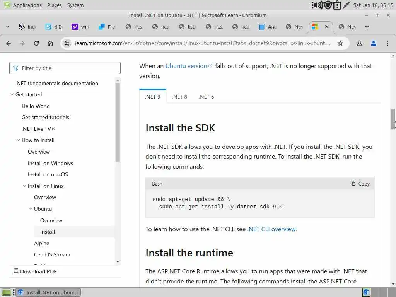Open Overview under How to install

(x=39, y=152)
